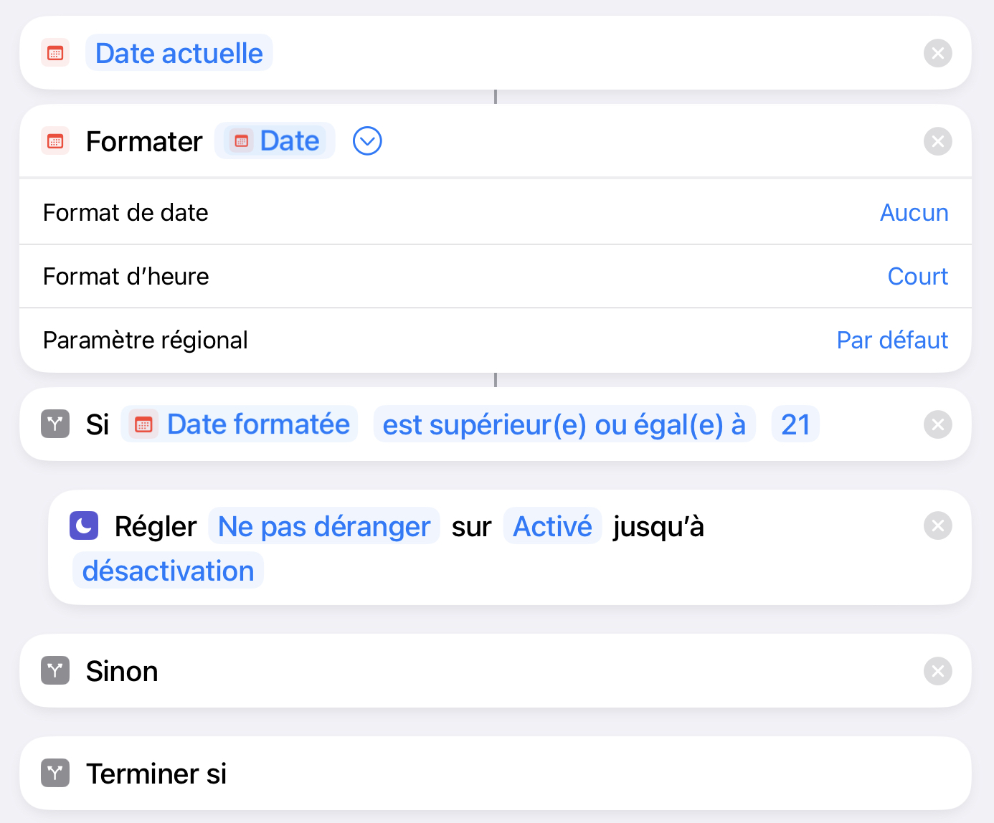This screenshot has height=823, width=994.
Task: Collapse the Formater Date options chevron
Action: [367, 141]
